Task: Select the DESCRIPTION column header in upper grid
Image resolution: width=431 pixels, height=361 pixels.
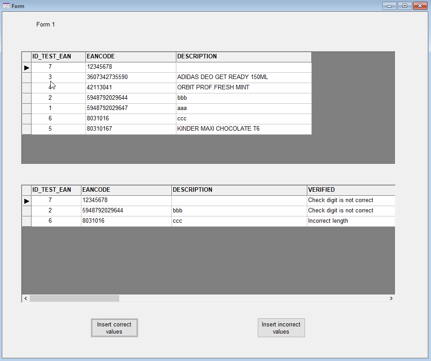Action: [x=243, y=57]
